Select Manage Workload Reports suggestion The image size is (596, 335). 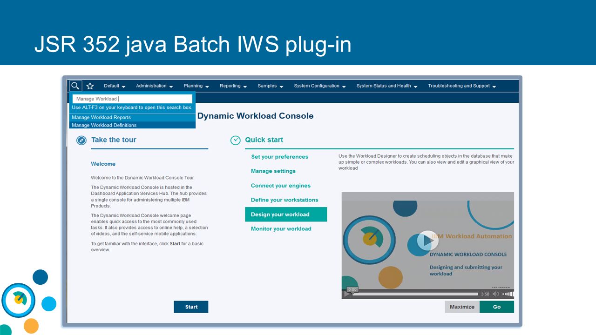[132, 117]
